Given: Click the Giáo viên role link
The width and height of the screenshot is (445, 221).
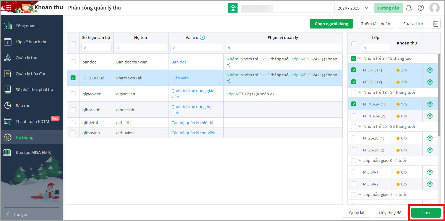Looking at the screenshot, I should (180, 78).
